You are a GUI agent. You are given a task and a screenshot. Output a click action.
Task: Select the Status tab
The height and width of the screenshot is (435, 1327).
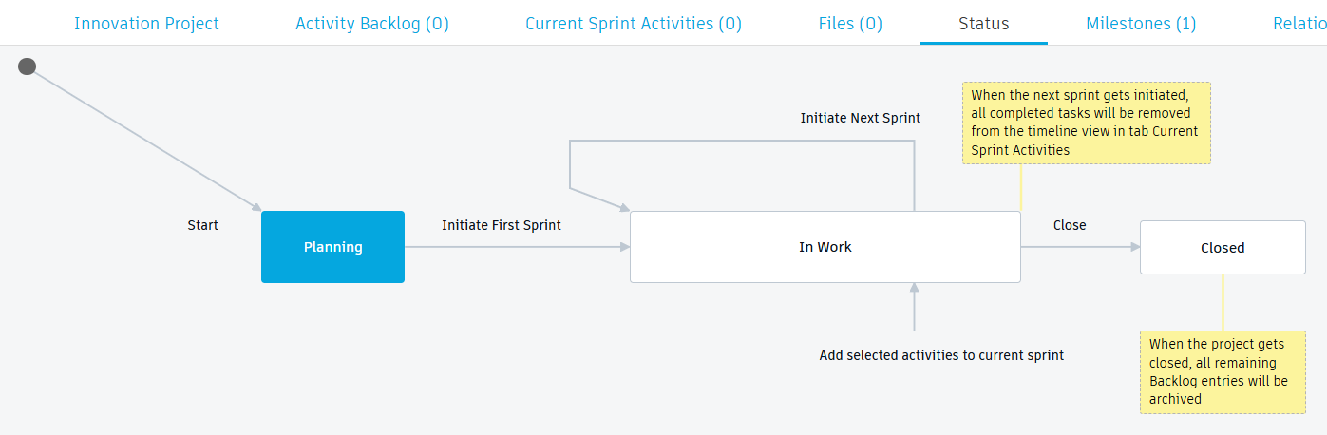point(983,24)
